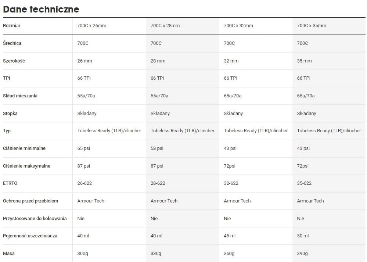Screen dimensions: 367x262
Task: Click the 65 psi minimum pressure cell
Action: point(83,148)
